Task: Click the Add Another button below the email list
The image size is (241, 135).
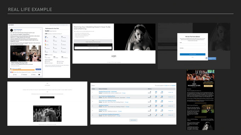Action: pos(133,120)
